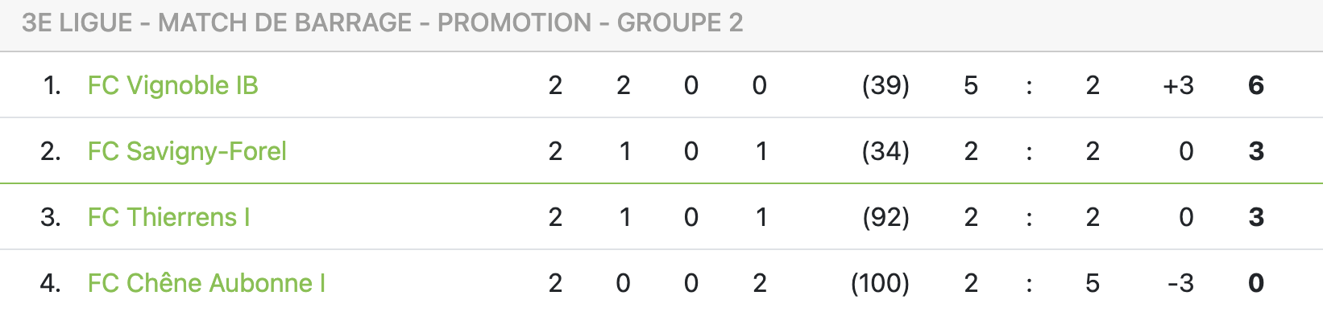1323x312 pixels.
Task: Click rank number 3. in the standings
Action: [51, 217]
